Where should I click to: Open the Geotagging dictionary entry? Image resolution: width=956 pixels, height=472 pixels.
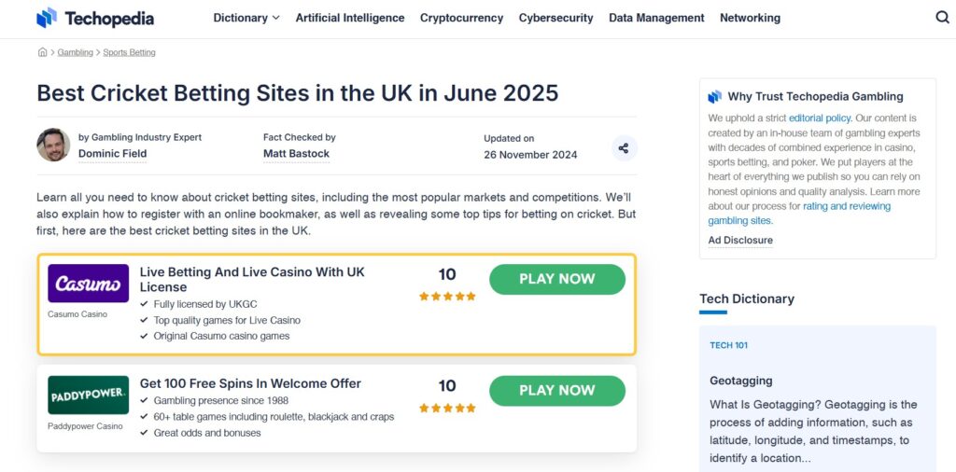click(740, 381)
